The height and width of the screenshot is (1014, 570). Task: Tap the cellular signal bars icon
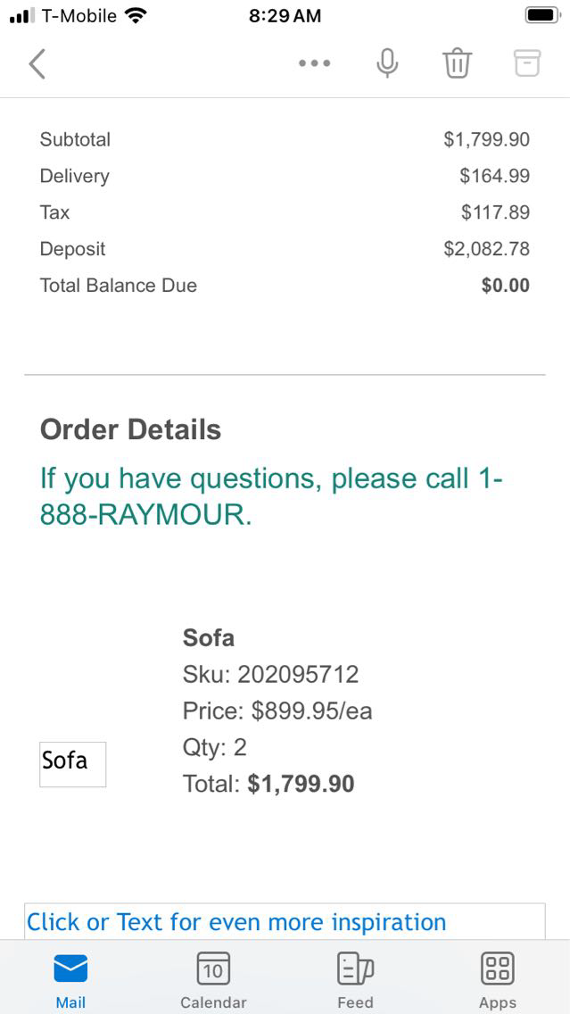point(21,16)
